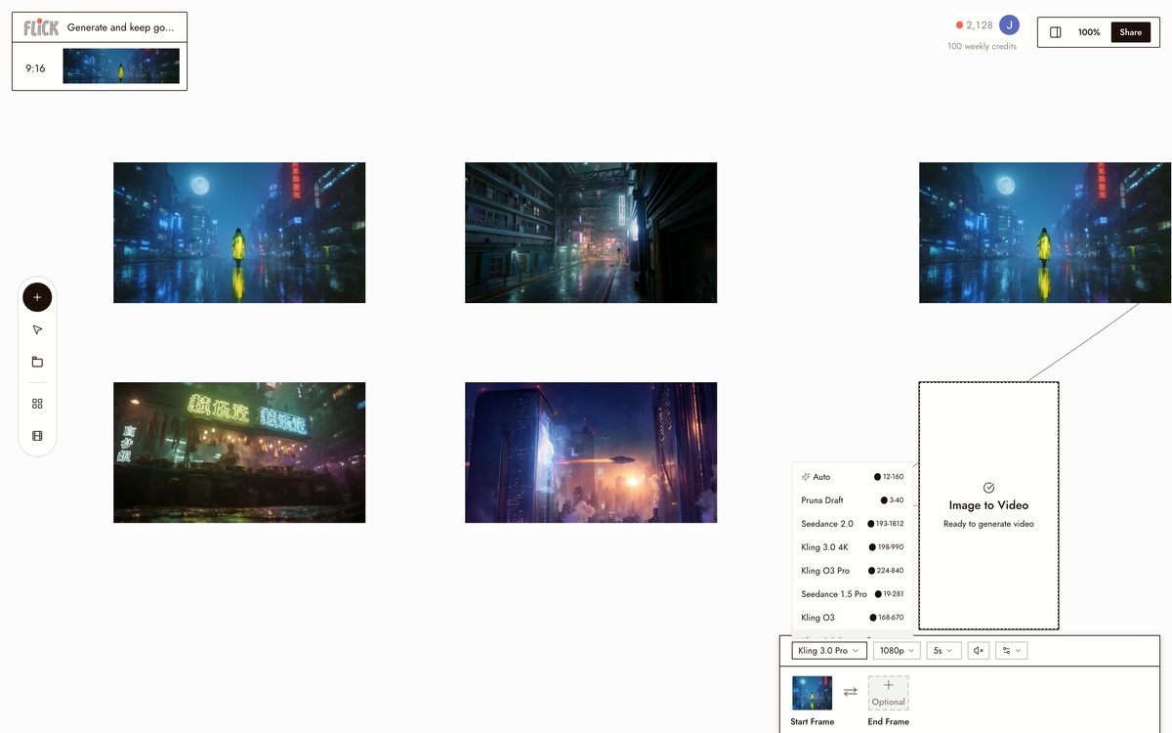Screen dimensions: 1172x733
Task: Open the Kling 3.0 Pro model dropdown
Action: click(829, 651)
